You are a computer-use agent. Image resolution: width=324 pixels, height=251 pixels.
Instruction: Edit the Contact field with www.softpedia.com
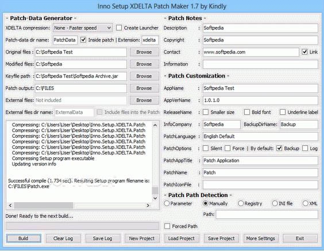(251, 52)
